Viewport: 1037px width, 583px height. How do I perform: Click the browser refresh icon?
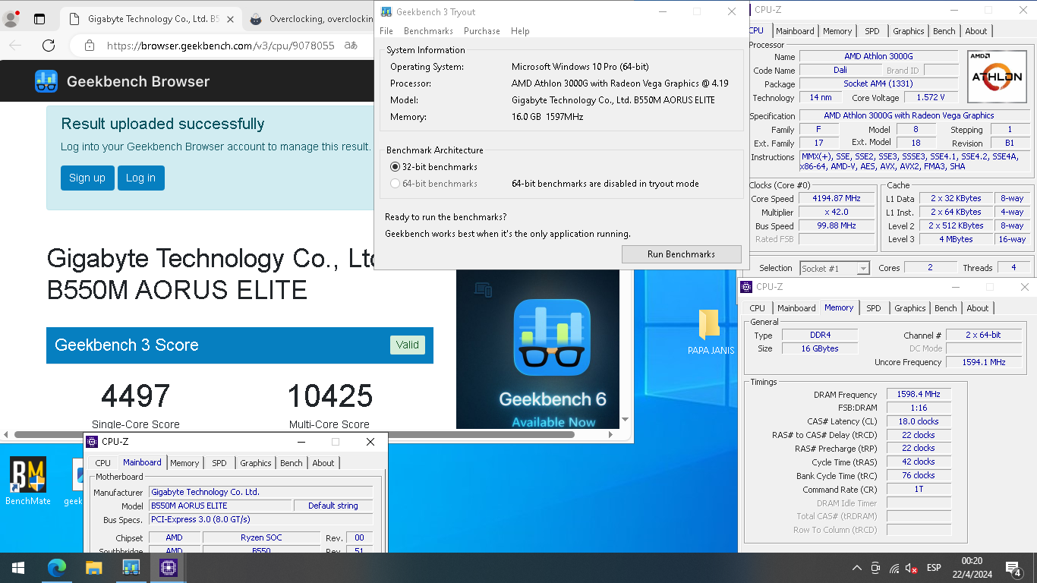click(x=49, y=46)
